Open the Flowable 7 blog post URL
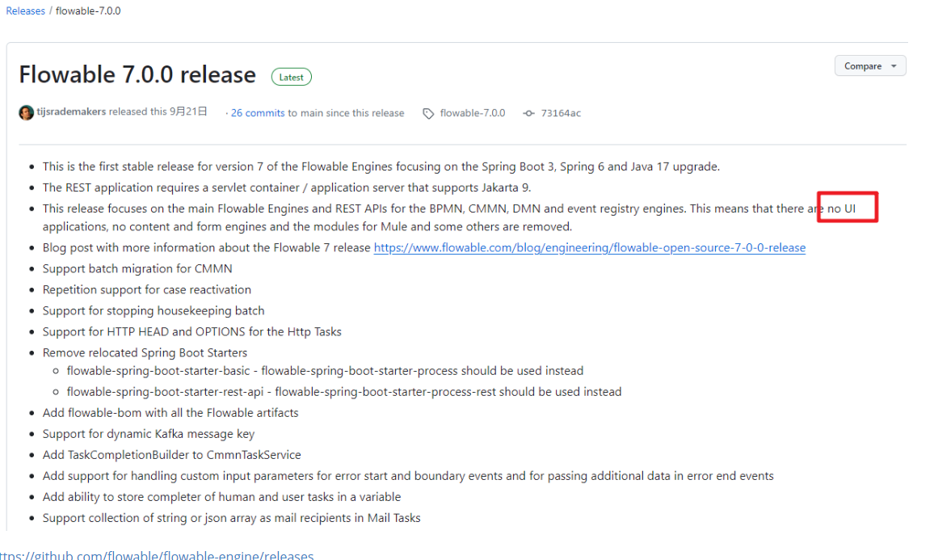This screenshot has width=934, height=560. click(x=589, y=247)
